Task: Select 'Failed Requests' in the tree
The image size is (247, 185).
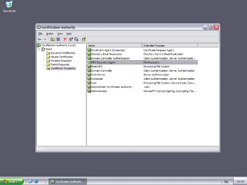Action: [60, 64]
